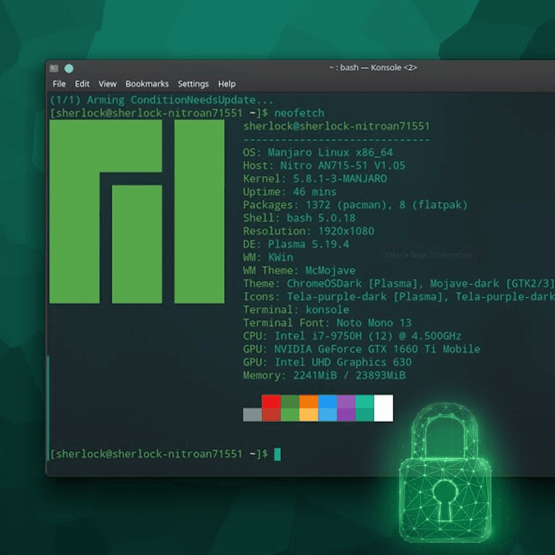
Task: Click the teal circular window button
Action: pyautogui.click(x=69, y=68)
